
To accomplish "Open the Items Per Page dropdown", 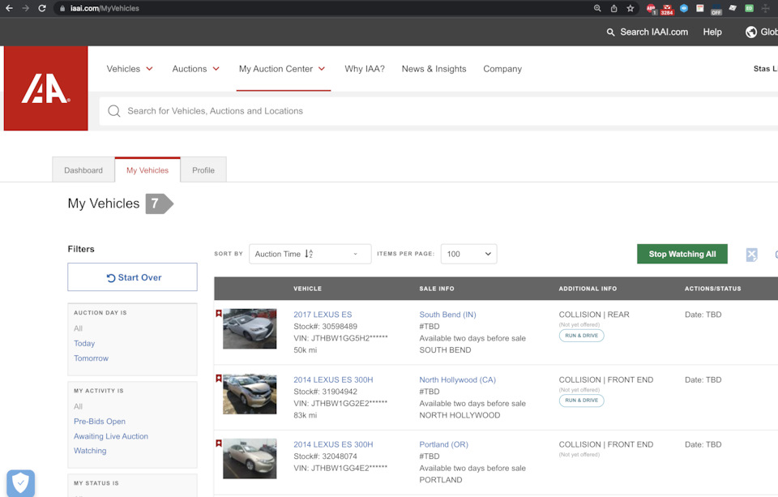I will pyautogui.click(x=468, y=254).
